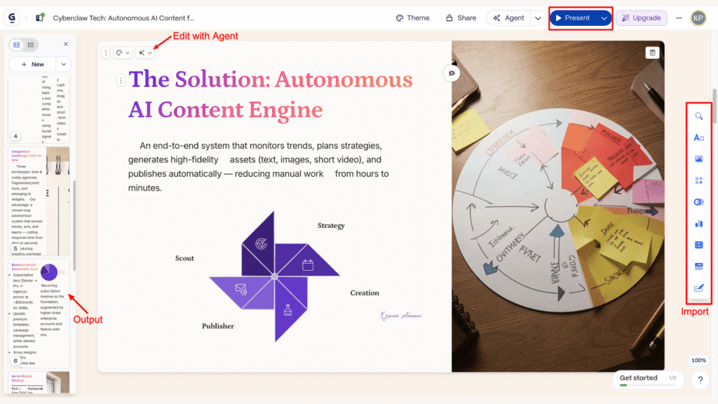Viewport: 718px width, 404px height.
Task: Open the three-dot more options menu
Action: [679, 18]
